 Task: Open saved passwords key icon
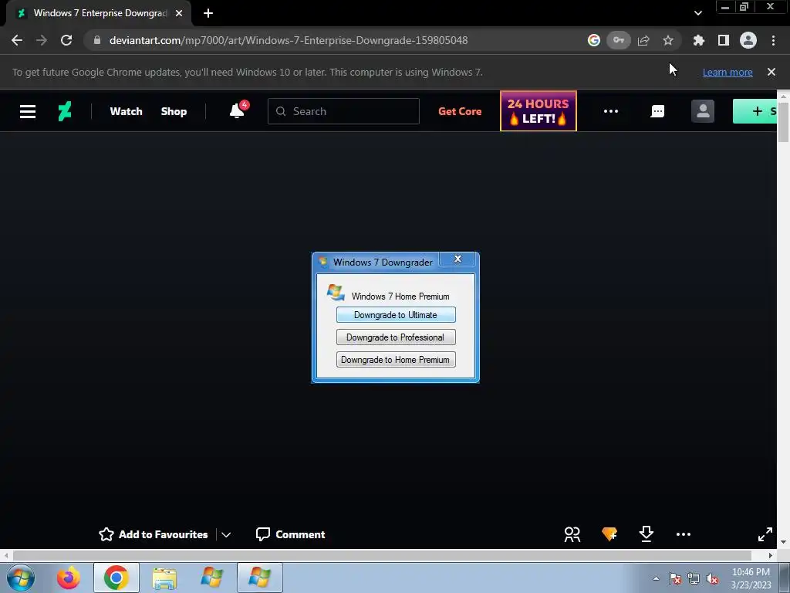click(619, 40)
